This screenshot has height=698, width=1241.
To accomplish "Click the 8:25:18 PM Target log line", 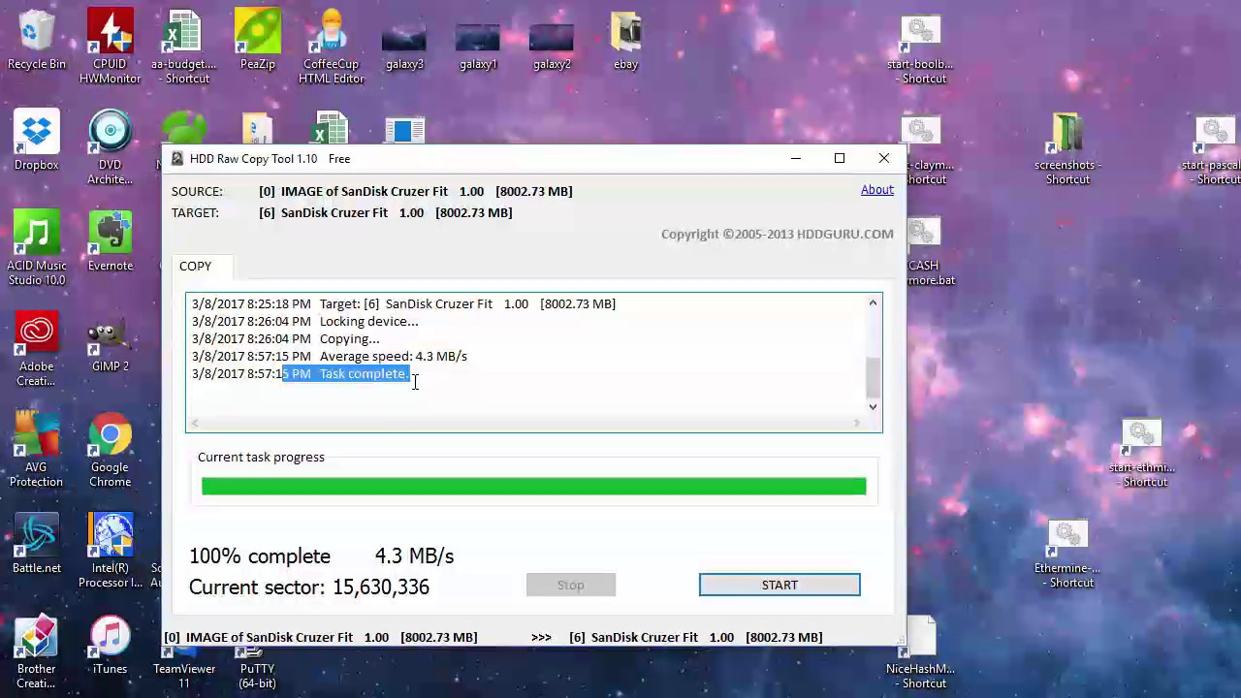I will [403, 304].
